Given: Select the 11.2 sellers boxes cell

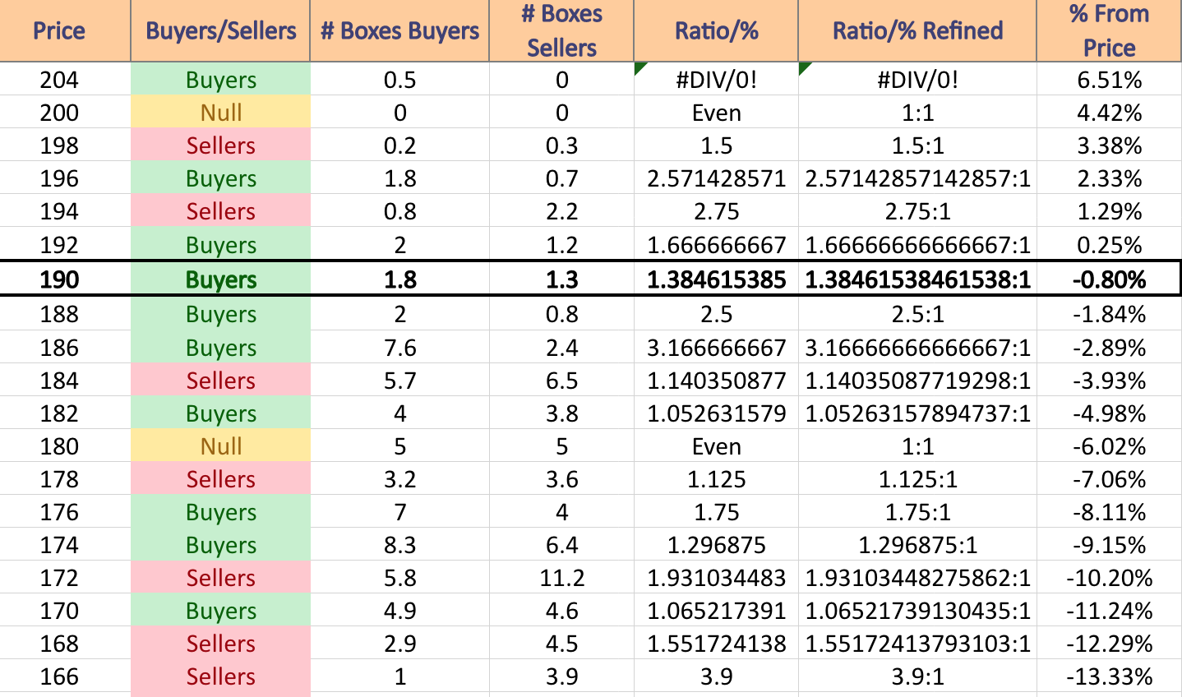Looking at the screenshot, I should (x=561, y=577).
